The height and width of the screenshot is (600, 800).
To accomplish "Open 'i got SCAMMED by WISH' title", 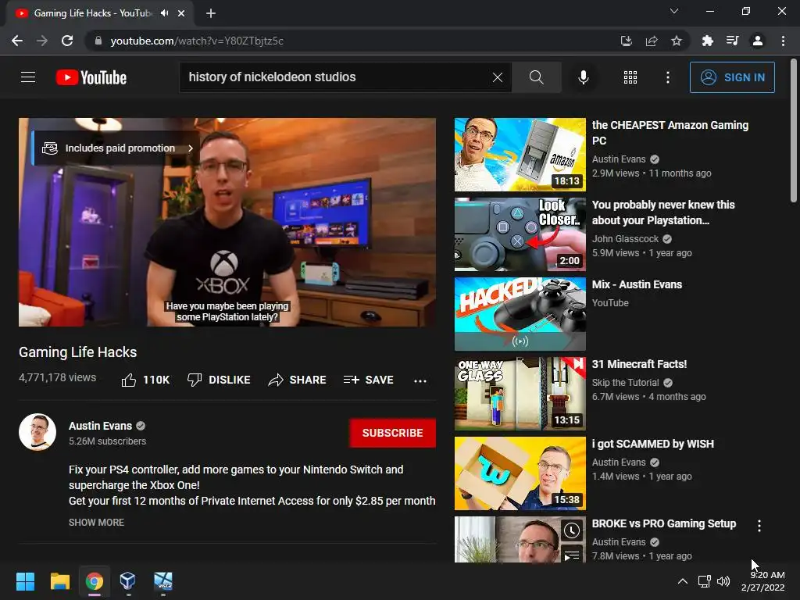I will [x=652, y=444].
